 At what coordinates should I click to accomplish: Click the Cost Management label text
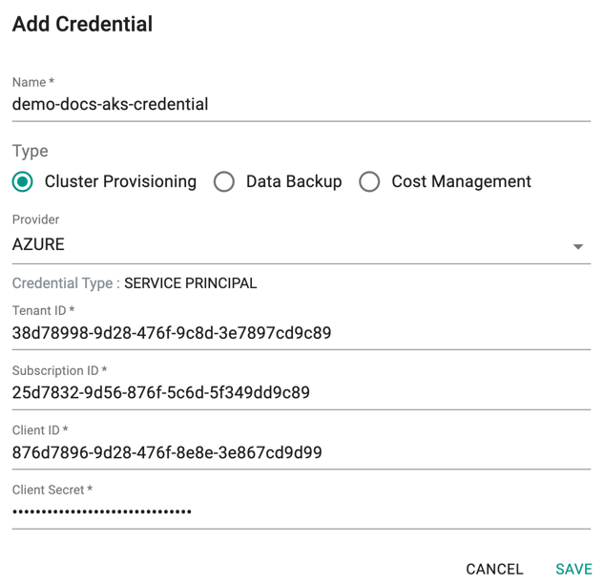(462, 181)
